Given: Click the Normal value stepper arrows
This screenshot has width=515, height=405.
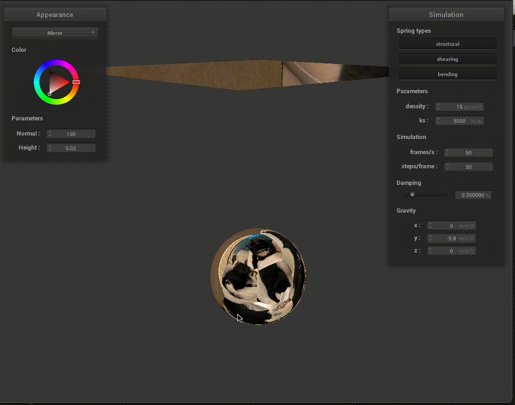Looking at the screenshot, I should click(x=50, y=134).
